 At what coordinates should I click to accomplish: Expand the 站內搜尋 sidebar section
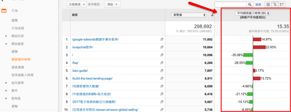[x=6, y=83]
